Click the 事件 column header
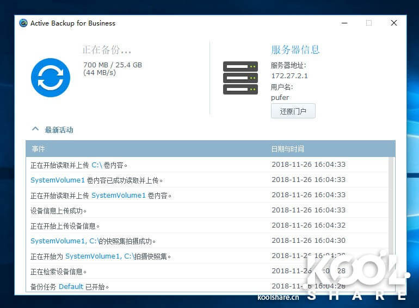The height and width of the screenshot is (308, 419). [38, 149]
